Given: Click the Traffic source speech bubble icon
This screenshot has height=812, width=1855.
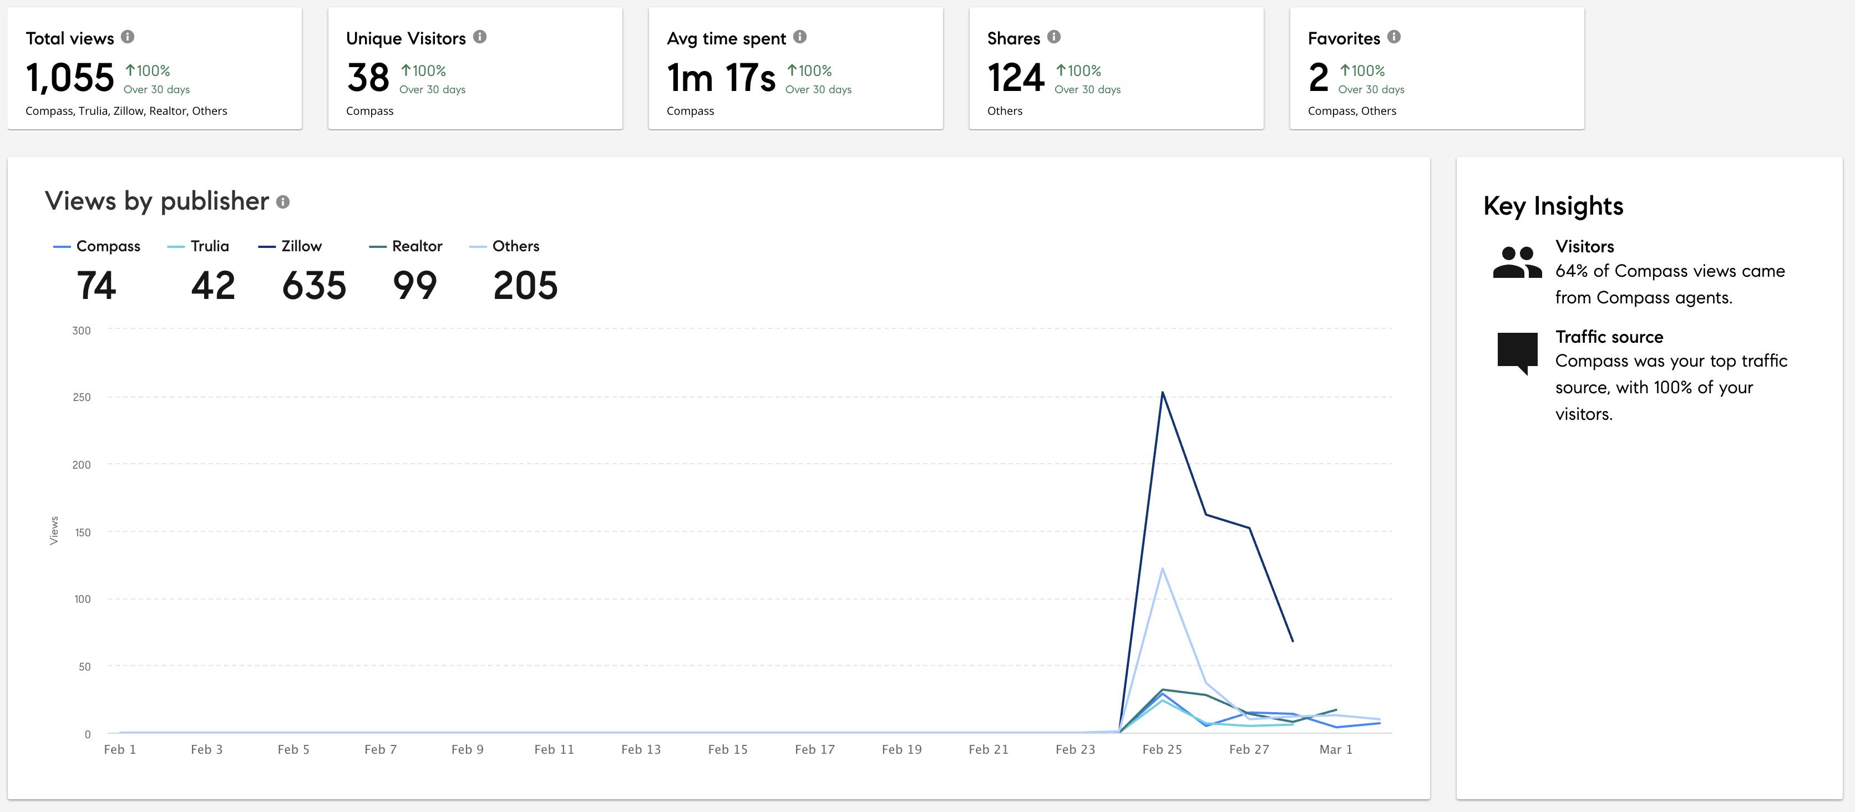Looking at the screenshot, I should 1517,351.
